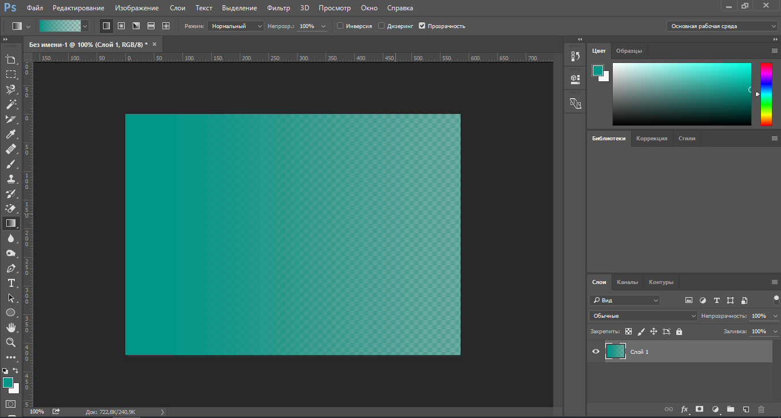781x418 pixels.
Task: Lock image pixels brush button
Action: [x=641, y=332]
